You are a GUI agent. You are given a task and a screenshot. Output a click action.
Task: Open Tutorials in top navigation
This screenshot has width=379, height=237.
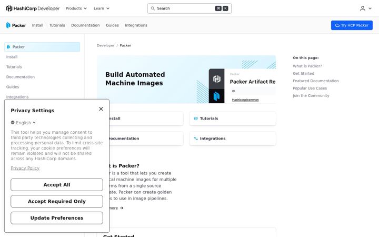pos(57,25)
